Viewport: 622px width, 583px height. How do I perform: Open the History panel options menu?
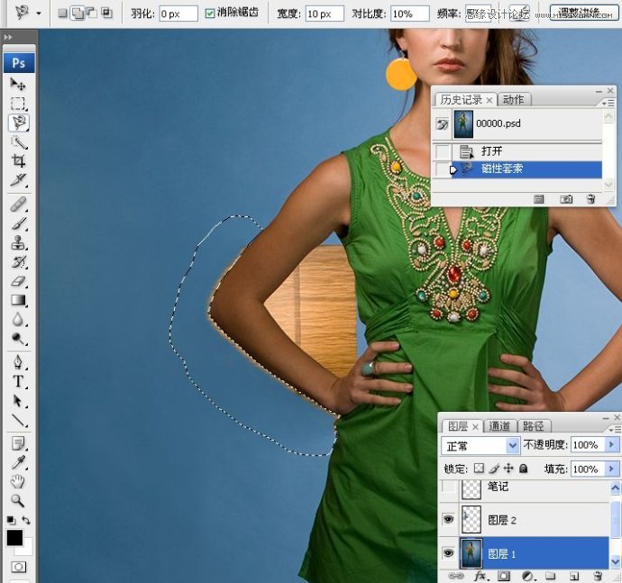pyautogui.click(x=608, y=103)
